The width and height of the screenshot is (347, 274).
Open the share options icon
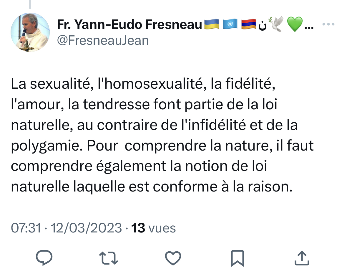(x=302, y=258)
